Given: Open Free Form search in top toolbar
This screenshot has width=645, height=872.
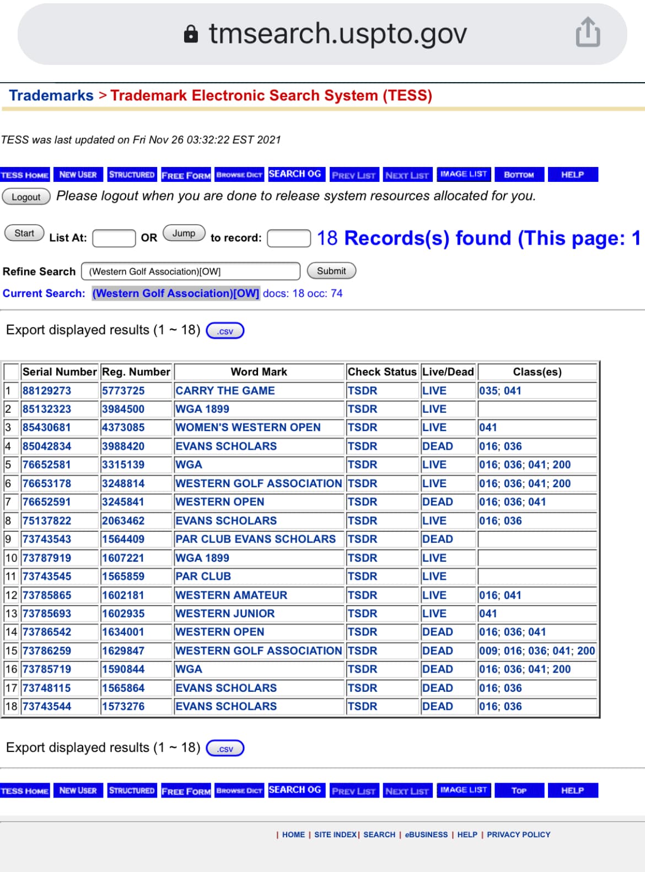Looking at the screenshot, I should [x=186, y=175].
